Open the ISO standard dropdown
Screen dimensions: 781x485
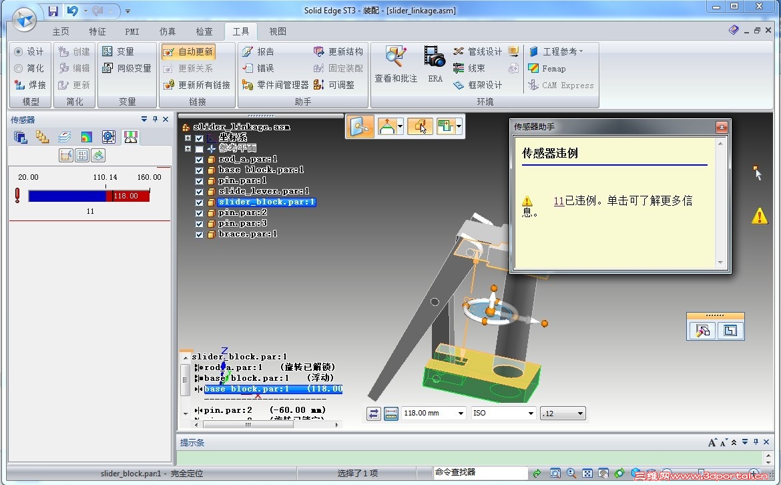click(531, 414)
